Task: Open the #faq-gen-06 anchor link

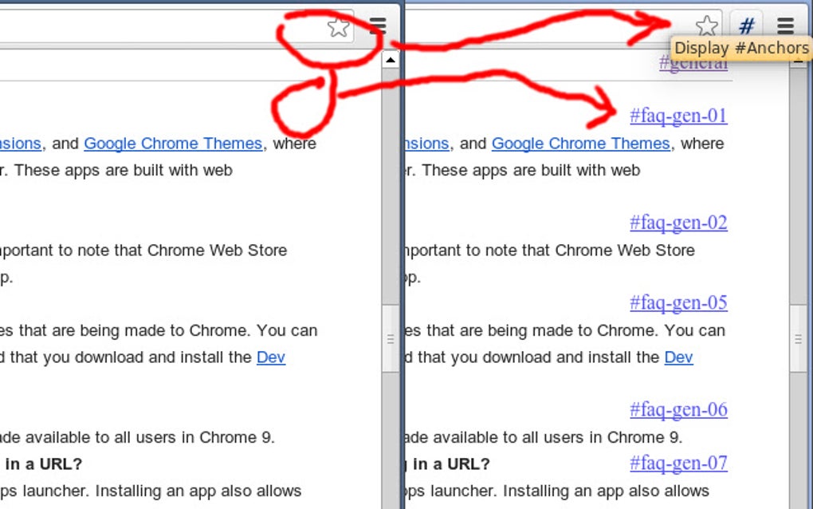Action: [x=678, y=409]
